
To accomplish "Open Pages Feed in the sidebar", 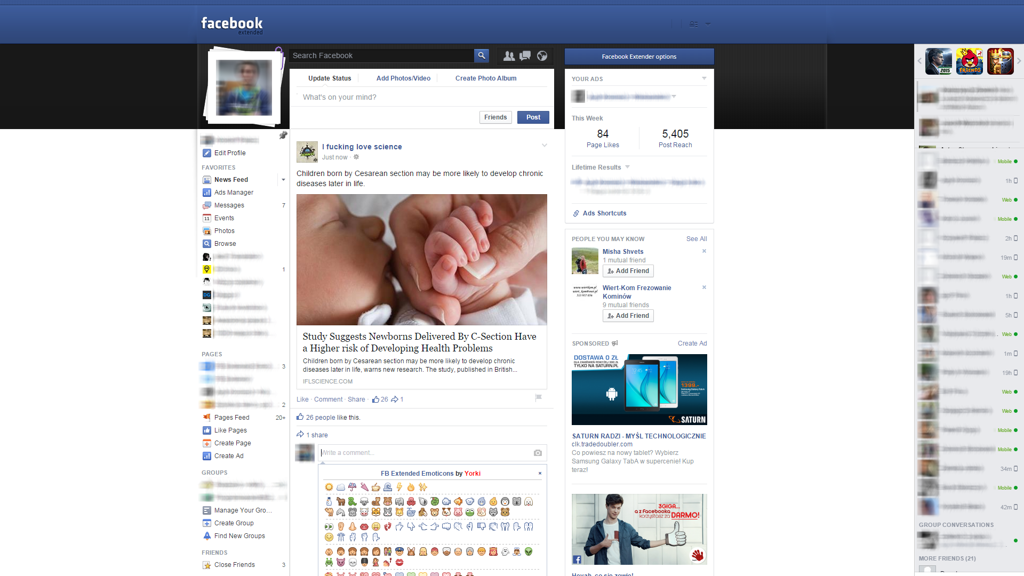I will [x=232, y=418].
